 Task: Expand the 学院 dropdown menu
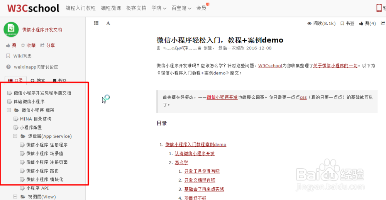[159, 8]
